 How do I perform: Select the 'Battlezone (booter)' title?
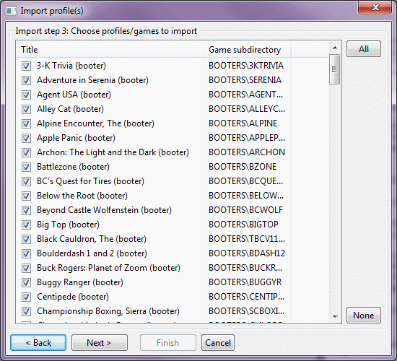[x=73, y=167]
